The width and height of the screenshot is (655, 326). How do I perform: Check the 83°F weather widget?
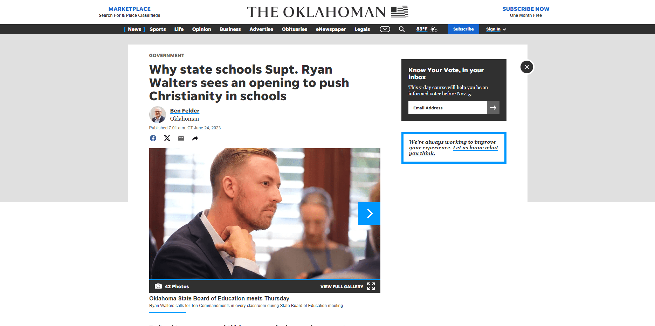pyautogui.click(x=427, y=29)
